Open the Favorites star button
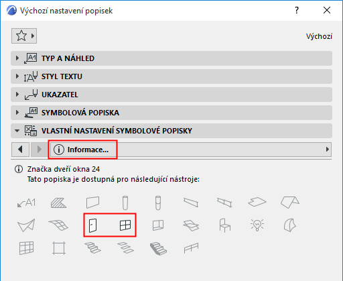The height and width of the screenshot is (281, 343). pos(24,36)
